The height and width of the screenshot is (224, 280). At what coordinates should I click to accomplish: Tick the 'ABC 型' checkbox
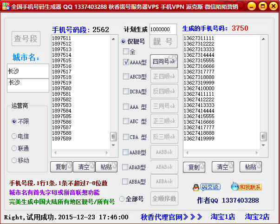126,121
